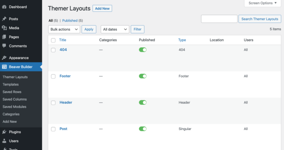284x150 pixels.
Task: Open the Footer layout link
Action: click(x=65, y=76)
